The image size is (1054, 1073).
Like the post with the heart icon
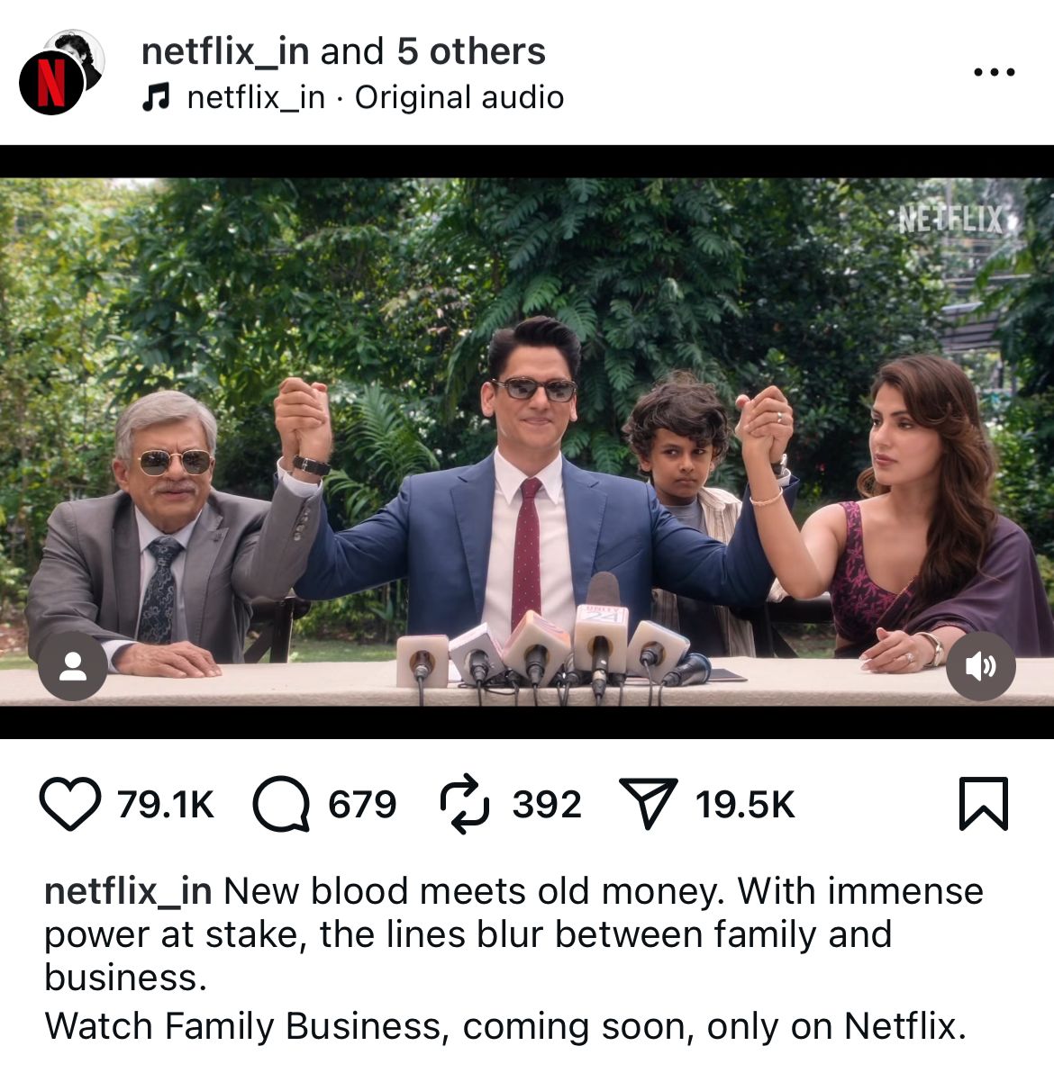click(x=70, y=803)
